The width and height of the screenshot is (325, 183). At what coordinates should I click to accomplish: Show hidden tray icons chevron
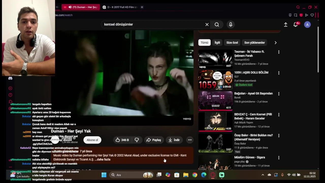pos(263,175)
